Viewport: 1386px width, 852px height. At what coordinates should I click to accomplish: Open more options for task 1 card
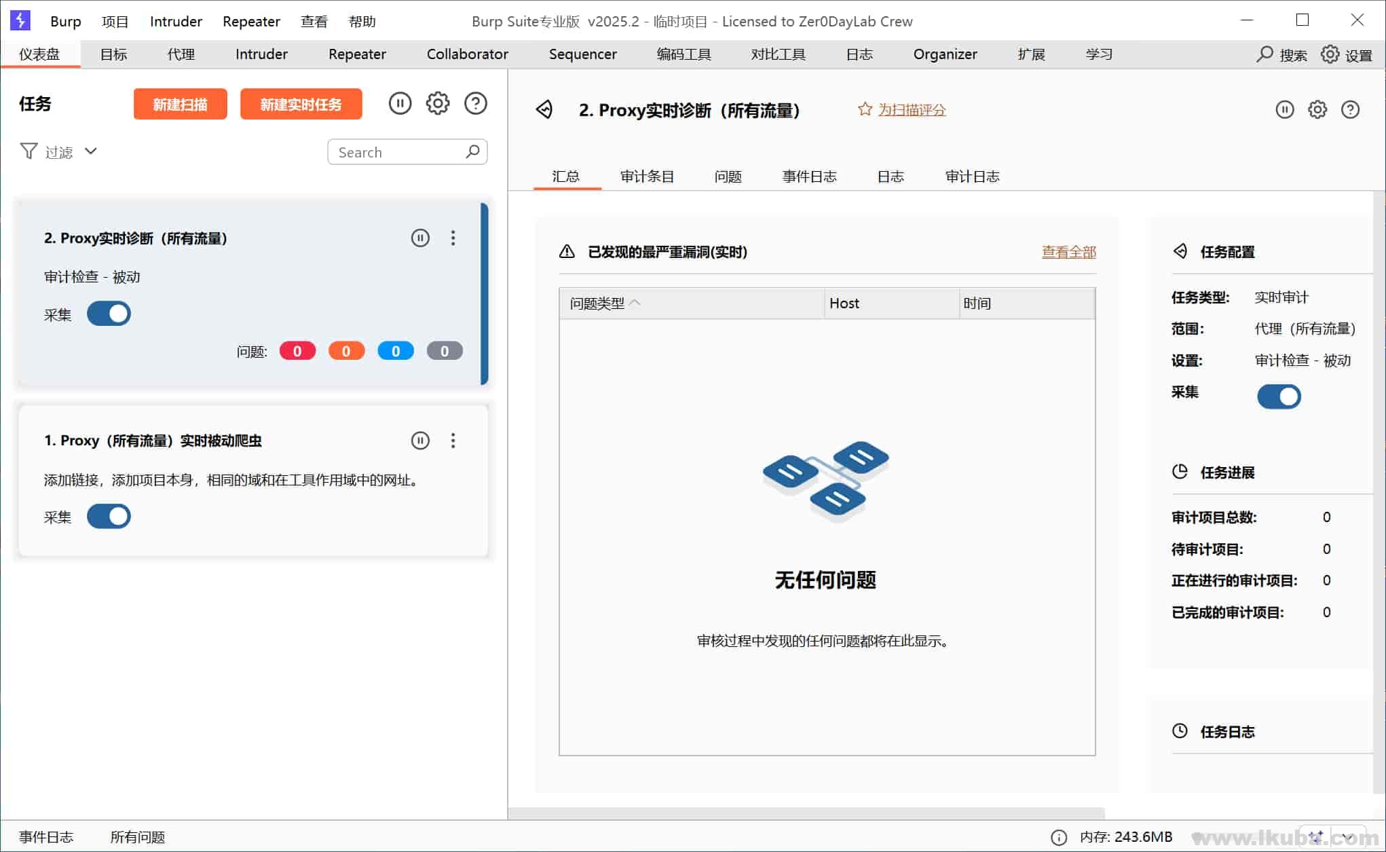[x=453, y=441]
